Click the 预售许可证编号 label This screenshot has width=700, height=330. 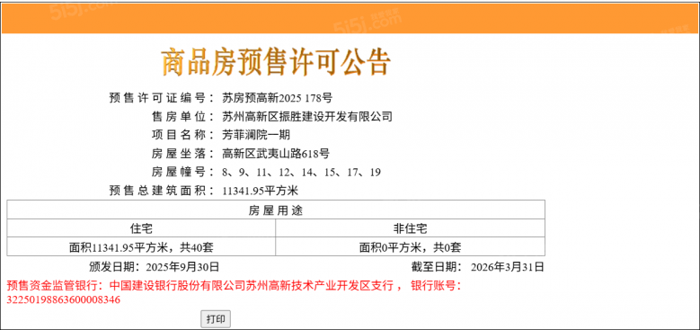pyautogui.click(x=162, y=98)
